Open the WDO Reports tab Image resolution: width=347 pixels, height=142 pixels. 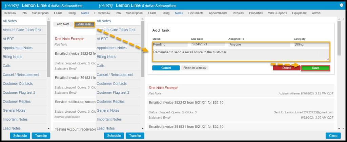tap(277, 13)
